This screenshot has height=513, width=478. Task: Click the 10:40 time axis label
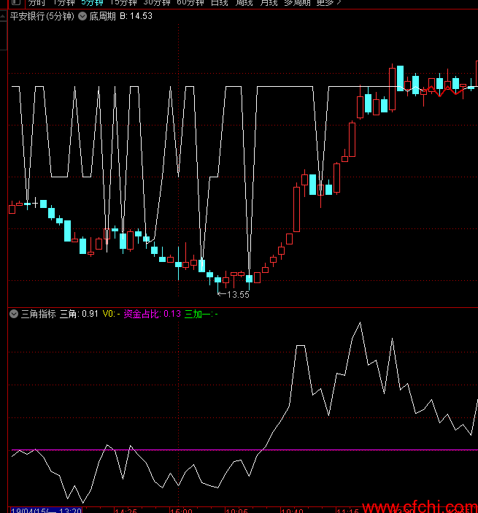click(292, 511)
